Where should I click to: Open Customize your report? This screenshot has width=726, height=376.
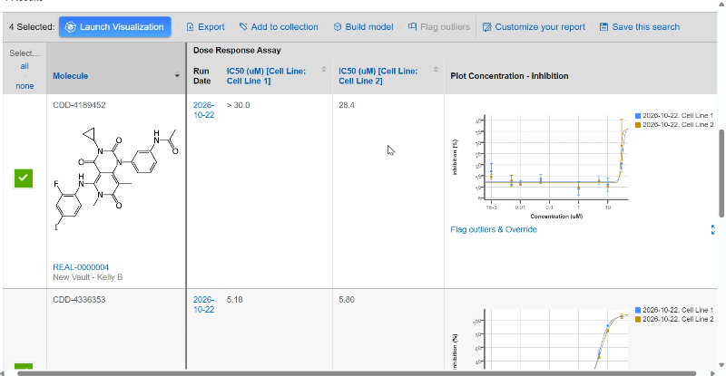[540, 27]
